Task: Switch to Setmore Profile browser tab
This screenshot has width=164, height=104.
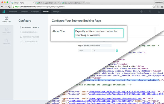Action: click(x=22, y=3)
